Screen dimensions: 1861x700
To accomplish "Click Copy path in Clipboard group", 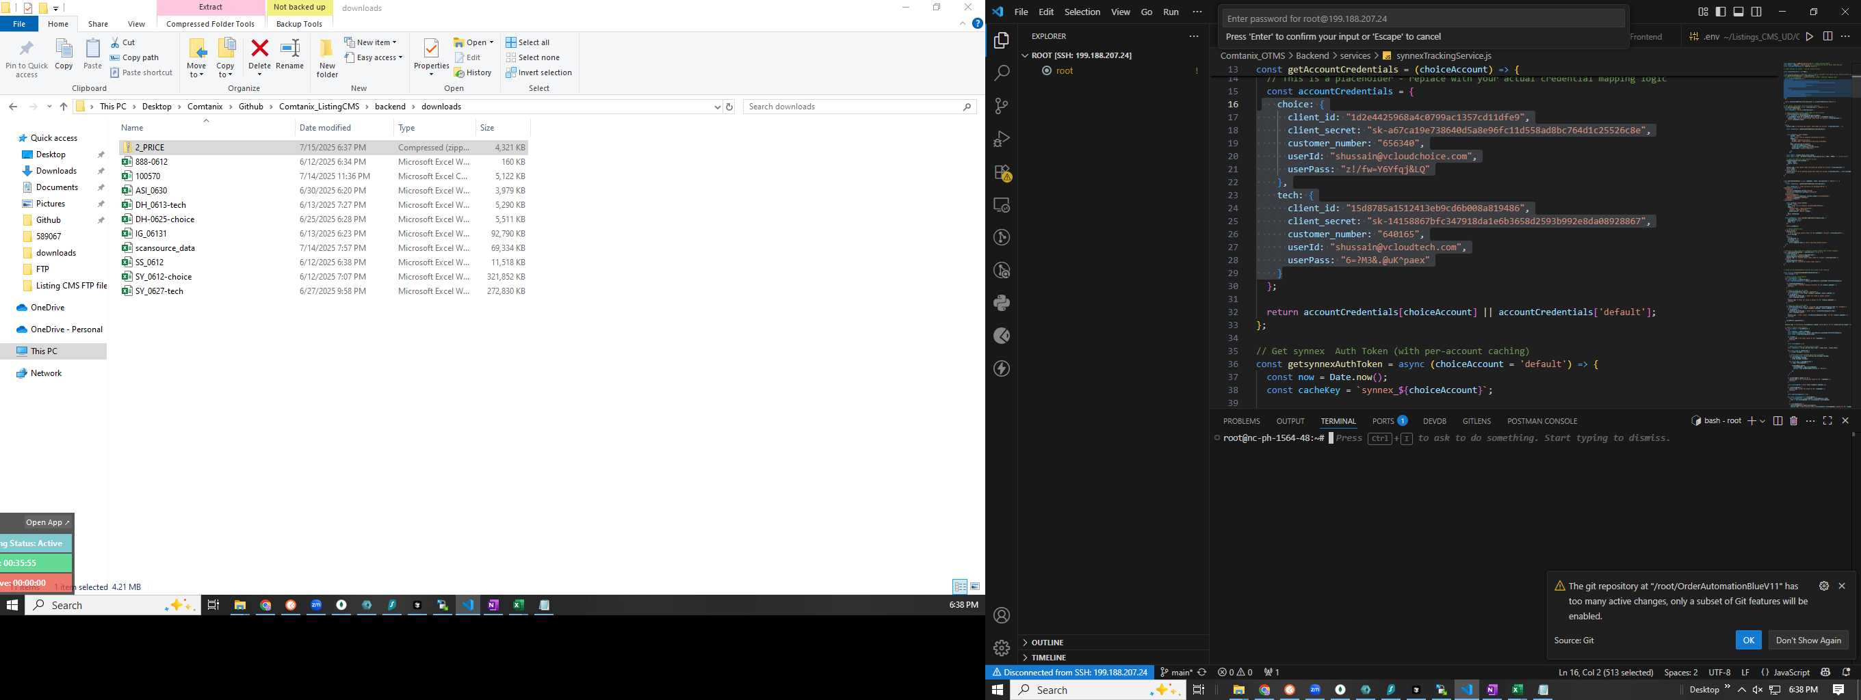I will click(134, 57).
